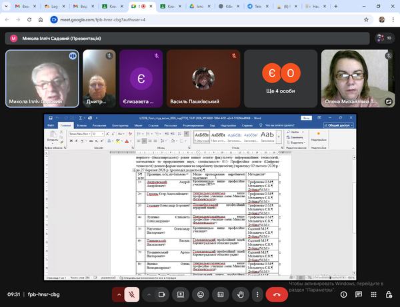Toggle the camera on or off
The image size is (400, 307).
pos(162,294)
